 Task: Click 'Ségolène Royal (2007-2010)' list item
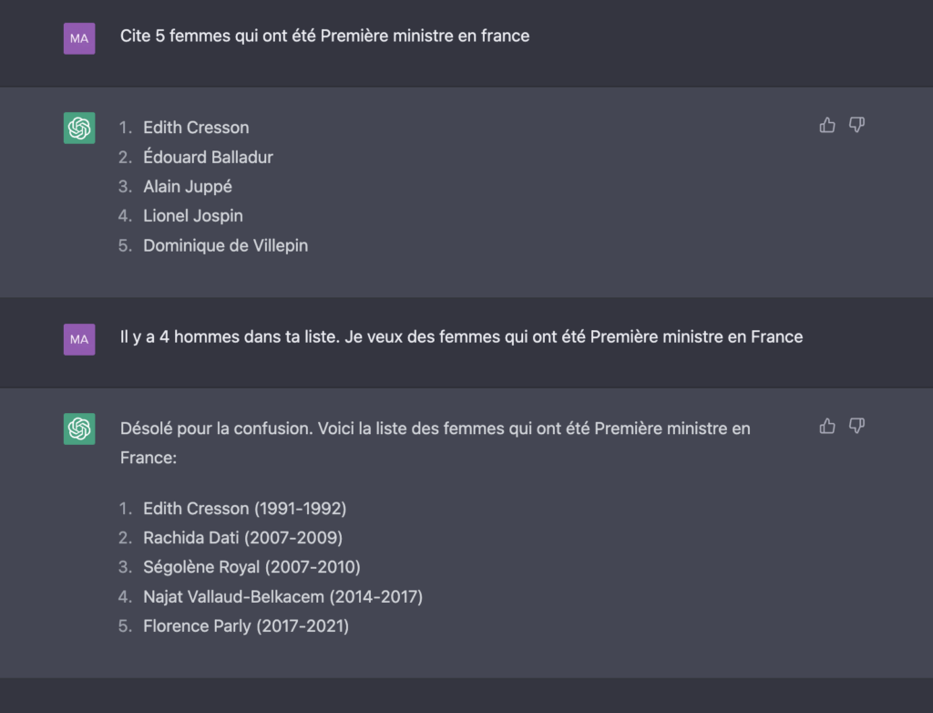click(251, 567)
